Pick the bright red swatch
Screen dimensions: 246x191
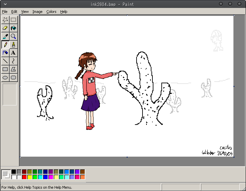coord(24,177)
